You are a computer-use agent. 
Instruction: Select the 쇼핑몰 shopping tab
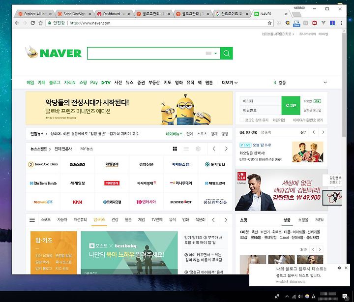303,220
